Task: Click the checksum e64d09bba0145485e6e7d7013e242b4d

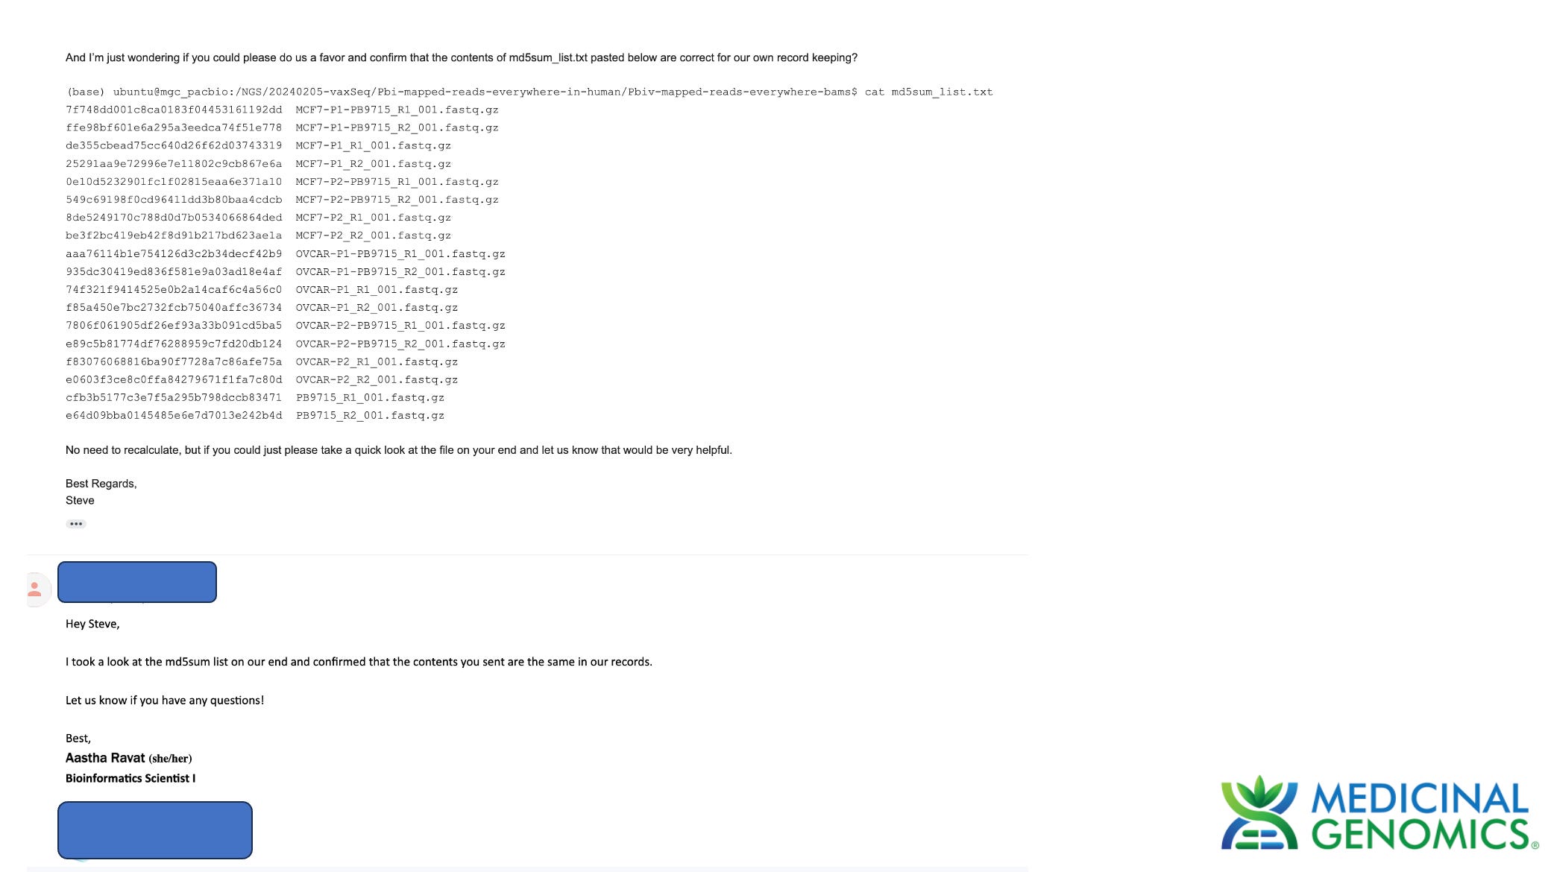Action: tap(174, 416)
